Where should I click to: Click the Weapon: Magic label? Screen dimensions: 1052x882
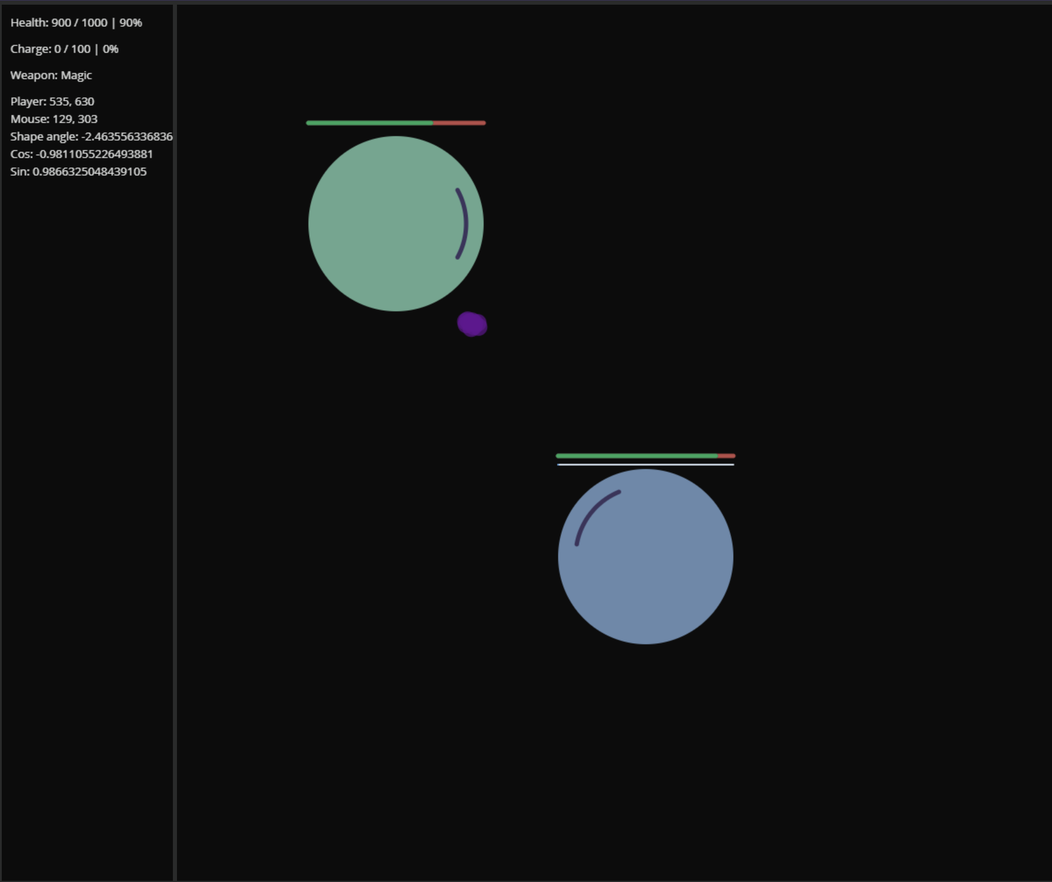coord(51,75)
